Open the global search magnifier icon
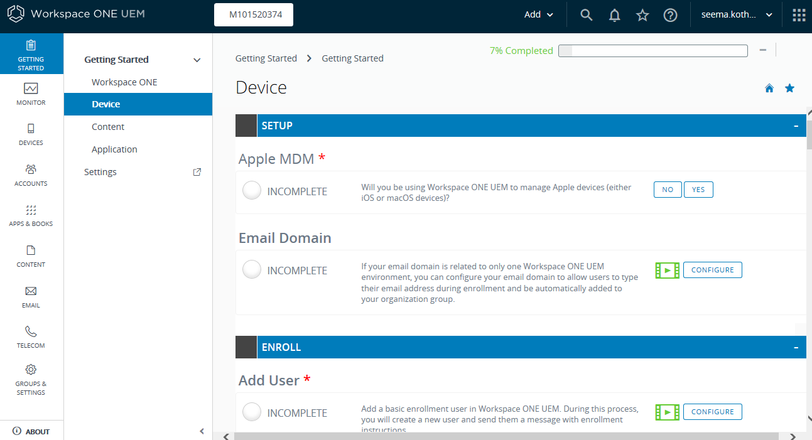 pos(587,15)
